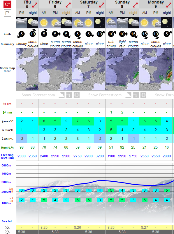This screenshot has height=234, width=174.
Task: Click Sunday AM rain showers icon
Action: tap(111, 23)
